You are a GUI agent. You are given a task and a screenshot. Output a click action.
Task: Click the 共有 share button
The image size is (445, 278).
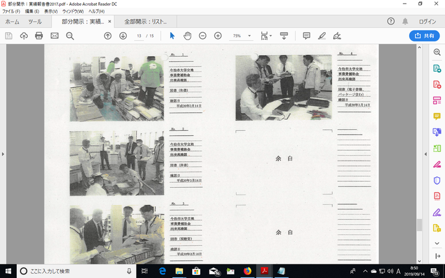tap(424, 36)
